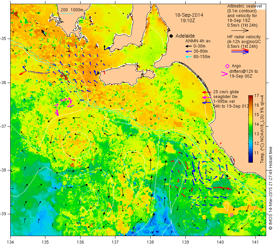The width and height of the screenshot is (273, 246).
Task: Click the blue 1-995m vel arrow
Action: 206,103
